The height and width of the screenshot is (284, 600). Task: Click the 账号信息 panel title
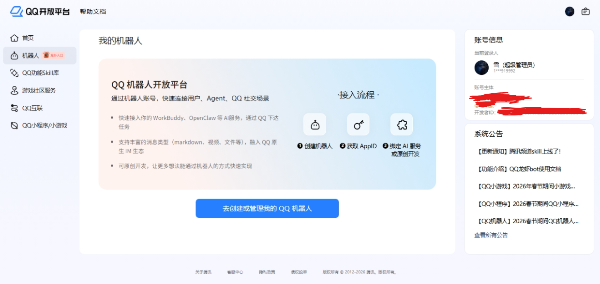pyautogui.click(x=489, y=40)
